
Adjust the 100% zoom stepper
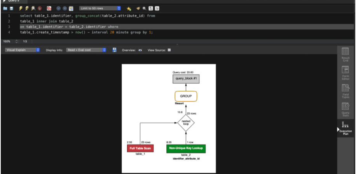[16, 41]
